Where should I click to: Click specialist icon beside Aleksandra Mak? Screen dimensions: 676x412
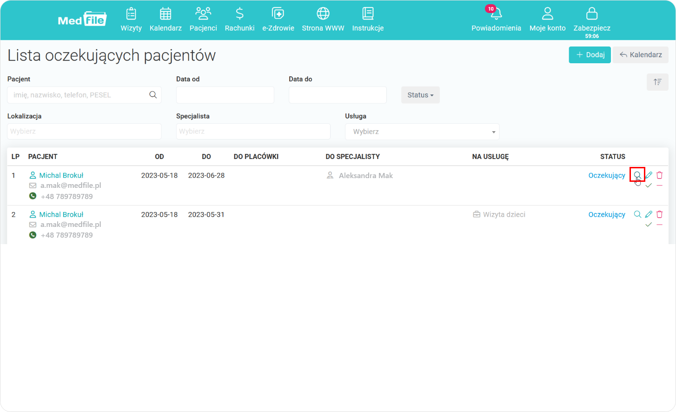pyautogui.click(x=330, y=175)
